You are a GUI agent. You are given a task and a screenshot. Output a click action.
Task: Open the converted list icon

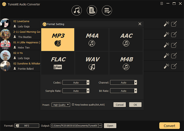[x=107, y=10]
